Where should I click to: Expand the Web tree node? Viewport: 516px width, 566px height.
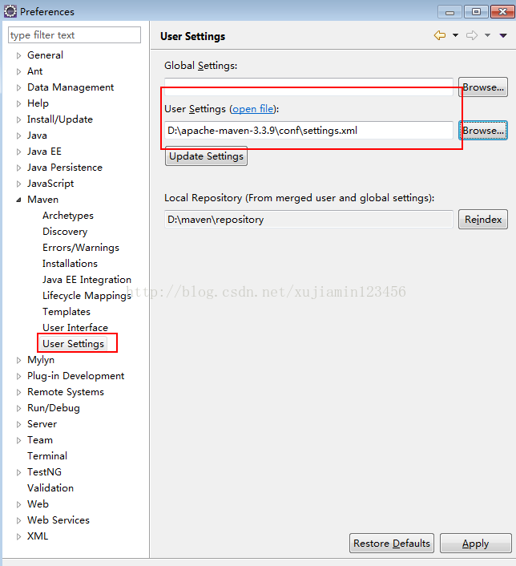[18, 504]
